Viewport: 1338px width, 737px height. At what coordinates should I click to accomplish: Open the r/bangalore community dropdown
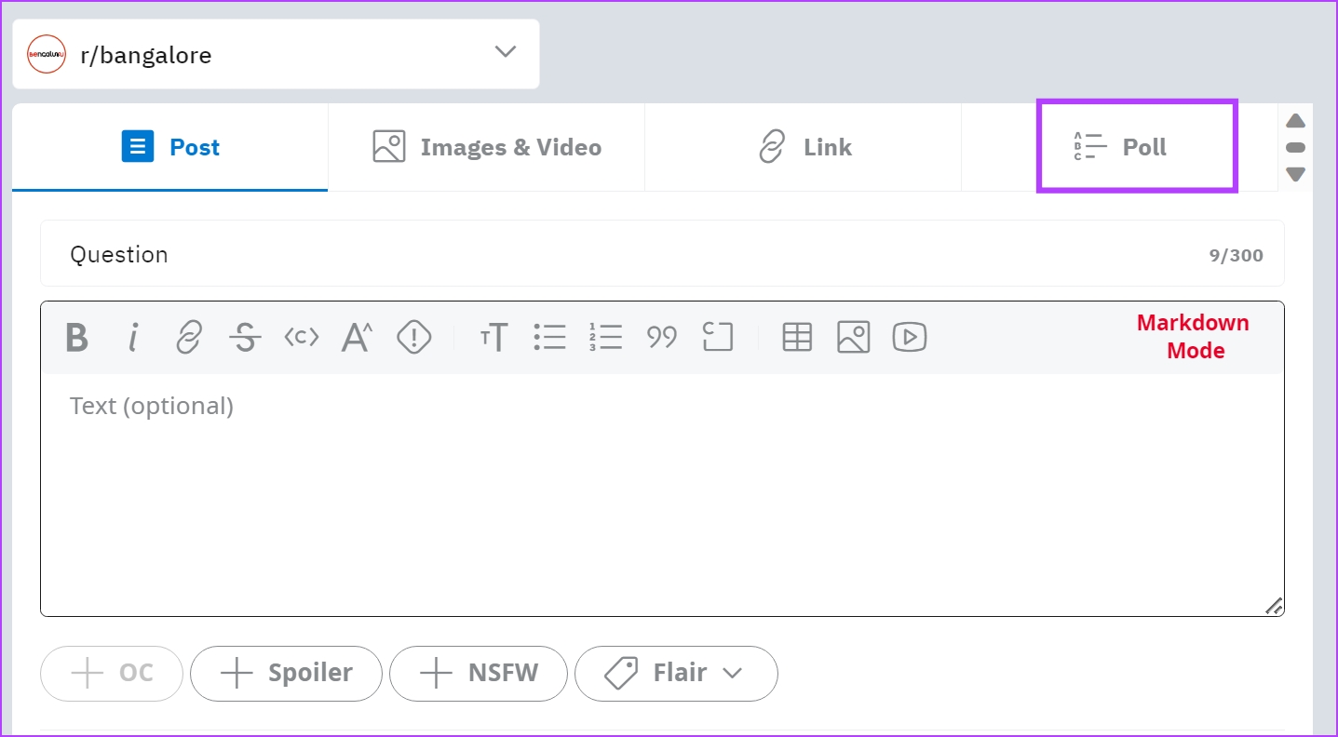click(276, 54)
